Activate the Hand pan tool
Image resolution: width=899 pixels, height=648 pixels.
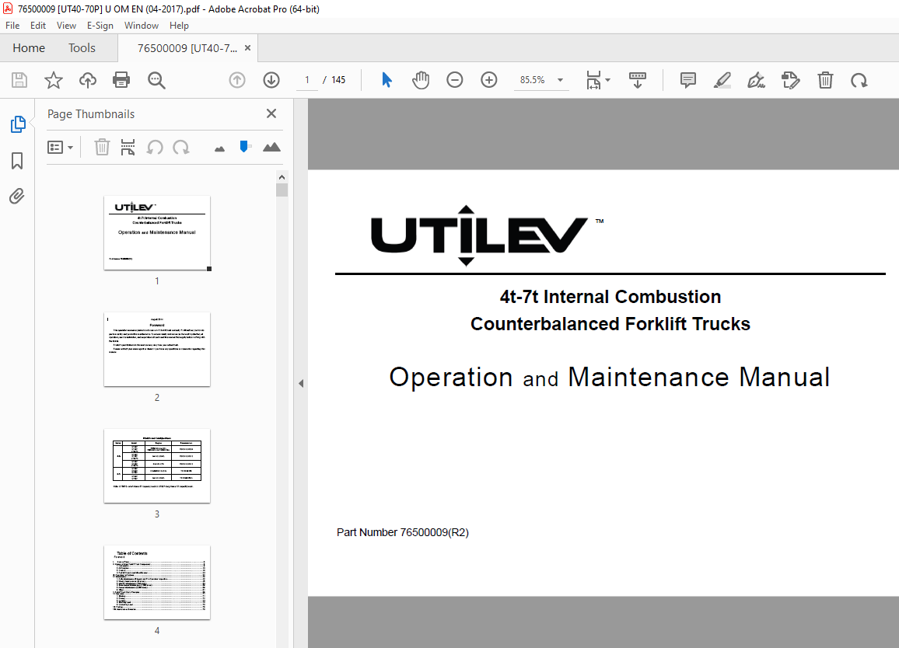click(x=420, y=80)
